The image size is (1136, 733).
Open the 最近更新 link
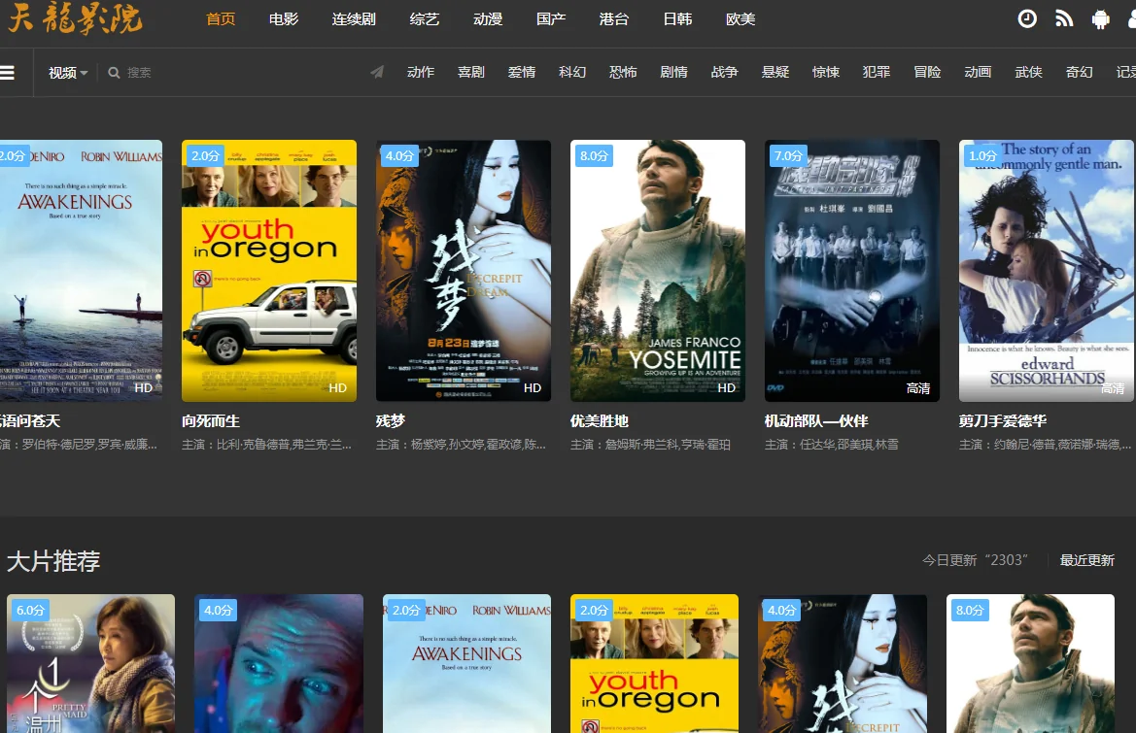coord(1086,560)
